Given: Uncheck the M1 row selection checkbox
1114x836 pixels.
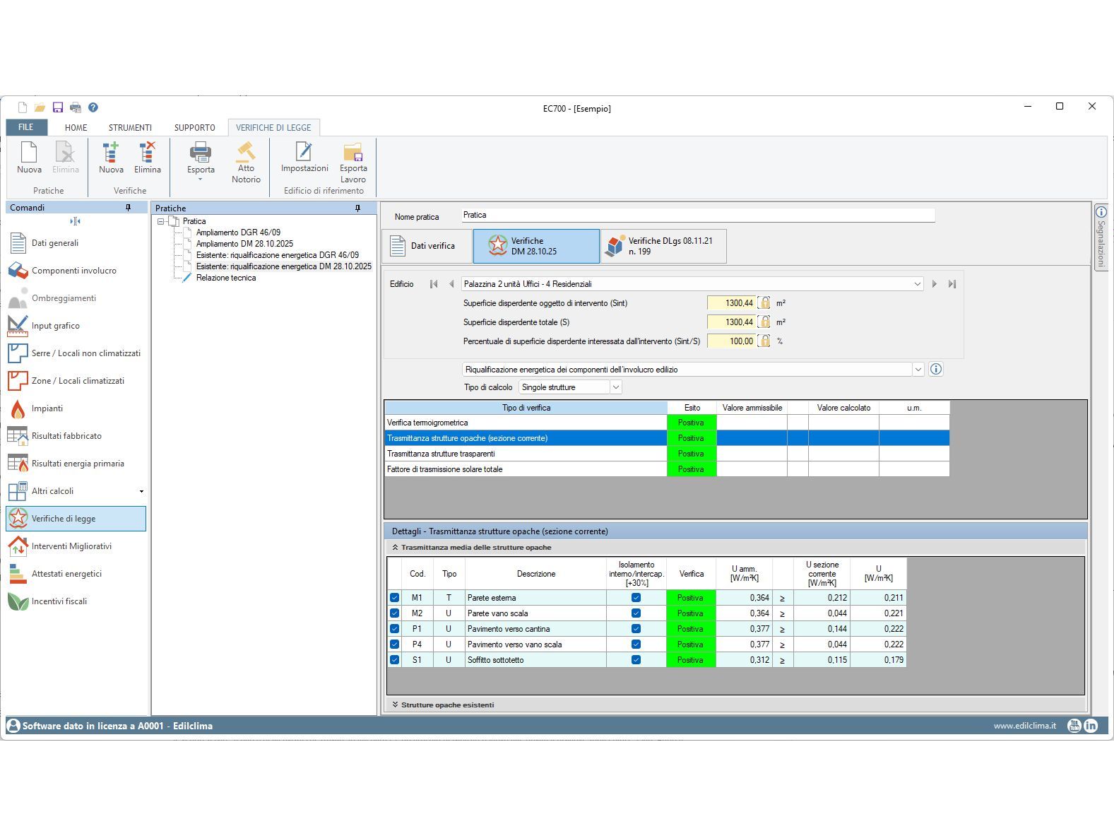Looking at the screenshot, I should [x=395, y=598].
